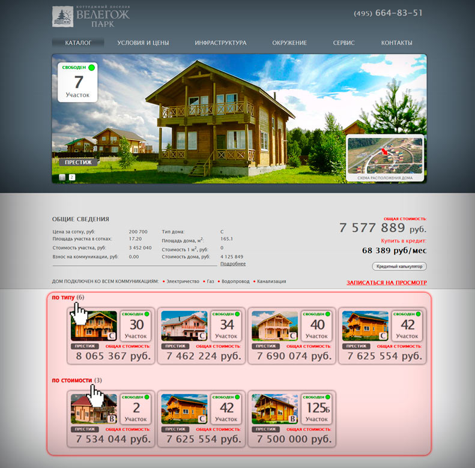The image size is (475, 468).
Task: Click the price 7 462 224 руб.
Action: click(204, 356)
